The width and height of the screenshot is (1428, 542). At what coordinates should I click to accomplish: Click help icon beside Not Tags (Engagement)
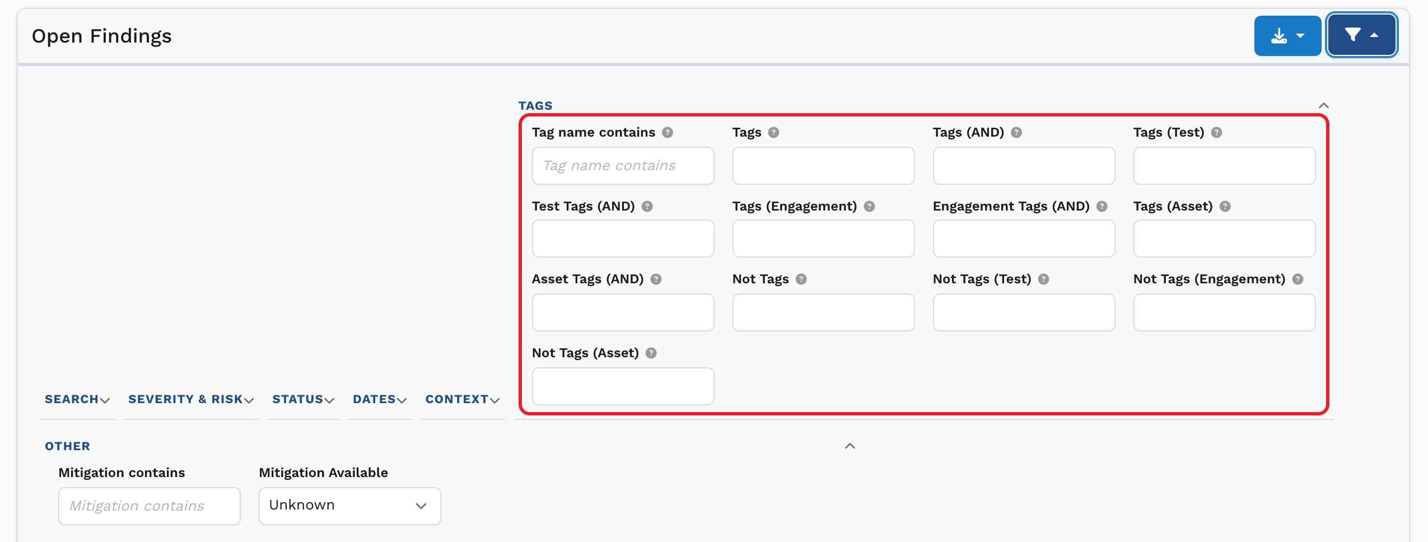[1298, 279]
